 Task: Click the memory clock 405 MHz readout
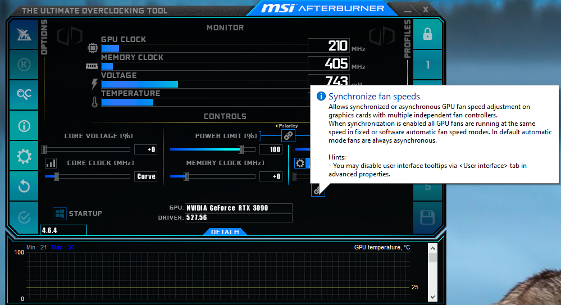coord(329,63)
